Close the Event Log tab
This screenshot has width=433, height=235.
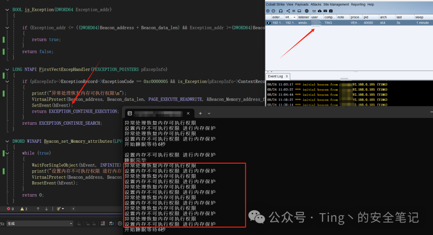click(x=287, y=76)
